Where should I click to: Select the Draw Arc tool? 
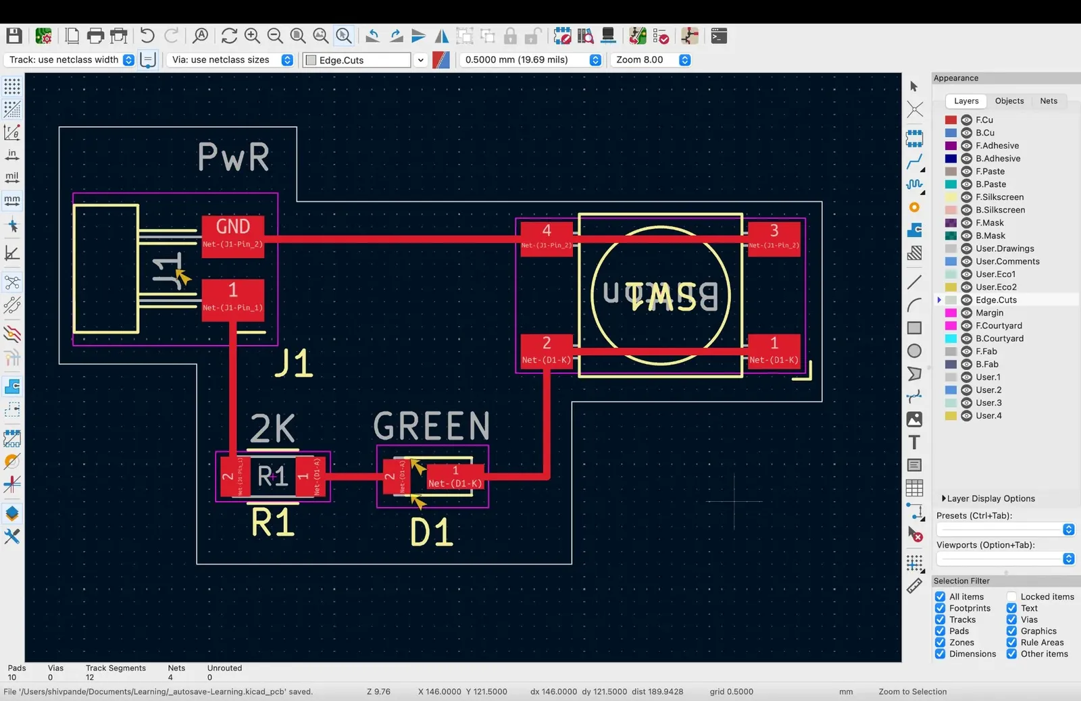pos(914,305)
